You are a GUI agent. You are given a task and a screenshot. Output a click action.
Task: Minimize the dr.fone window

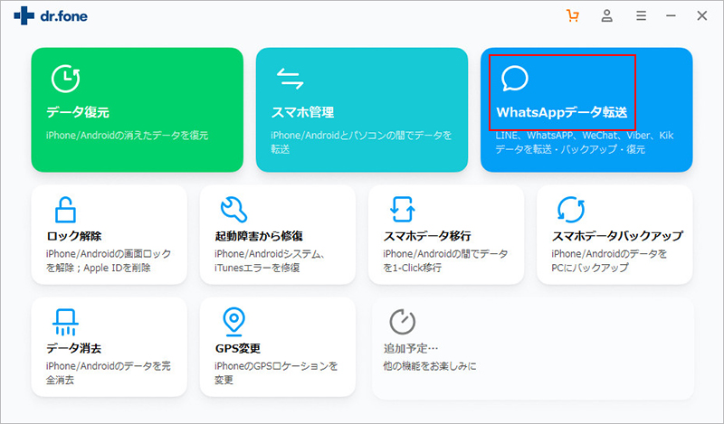(671, 15)
